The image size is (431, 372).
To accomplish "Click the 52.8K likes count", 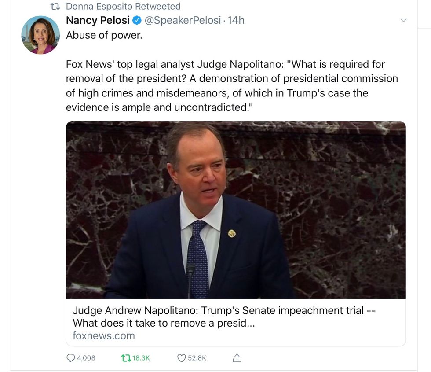I will click(x=197, y=358).
